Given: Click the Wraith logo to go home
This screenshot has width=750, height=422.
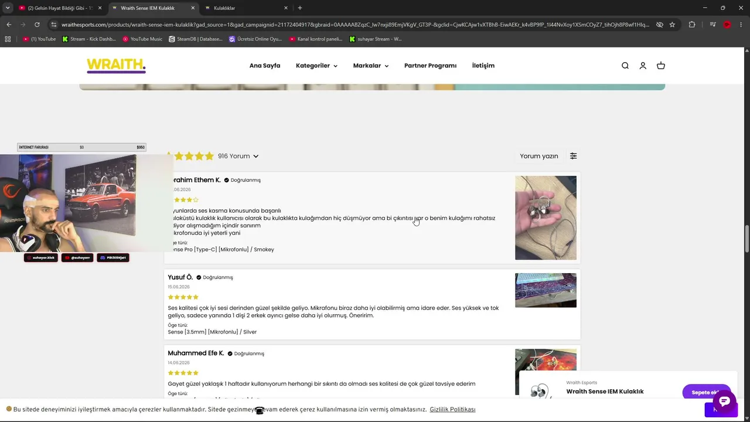Looking at the screenshot, I should pyautogui.click(x=116, y=66).
